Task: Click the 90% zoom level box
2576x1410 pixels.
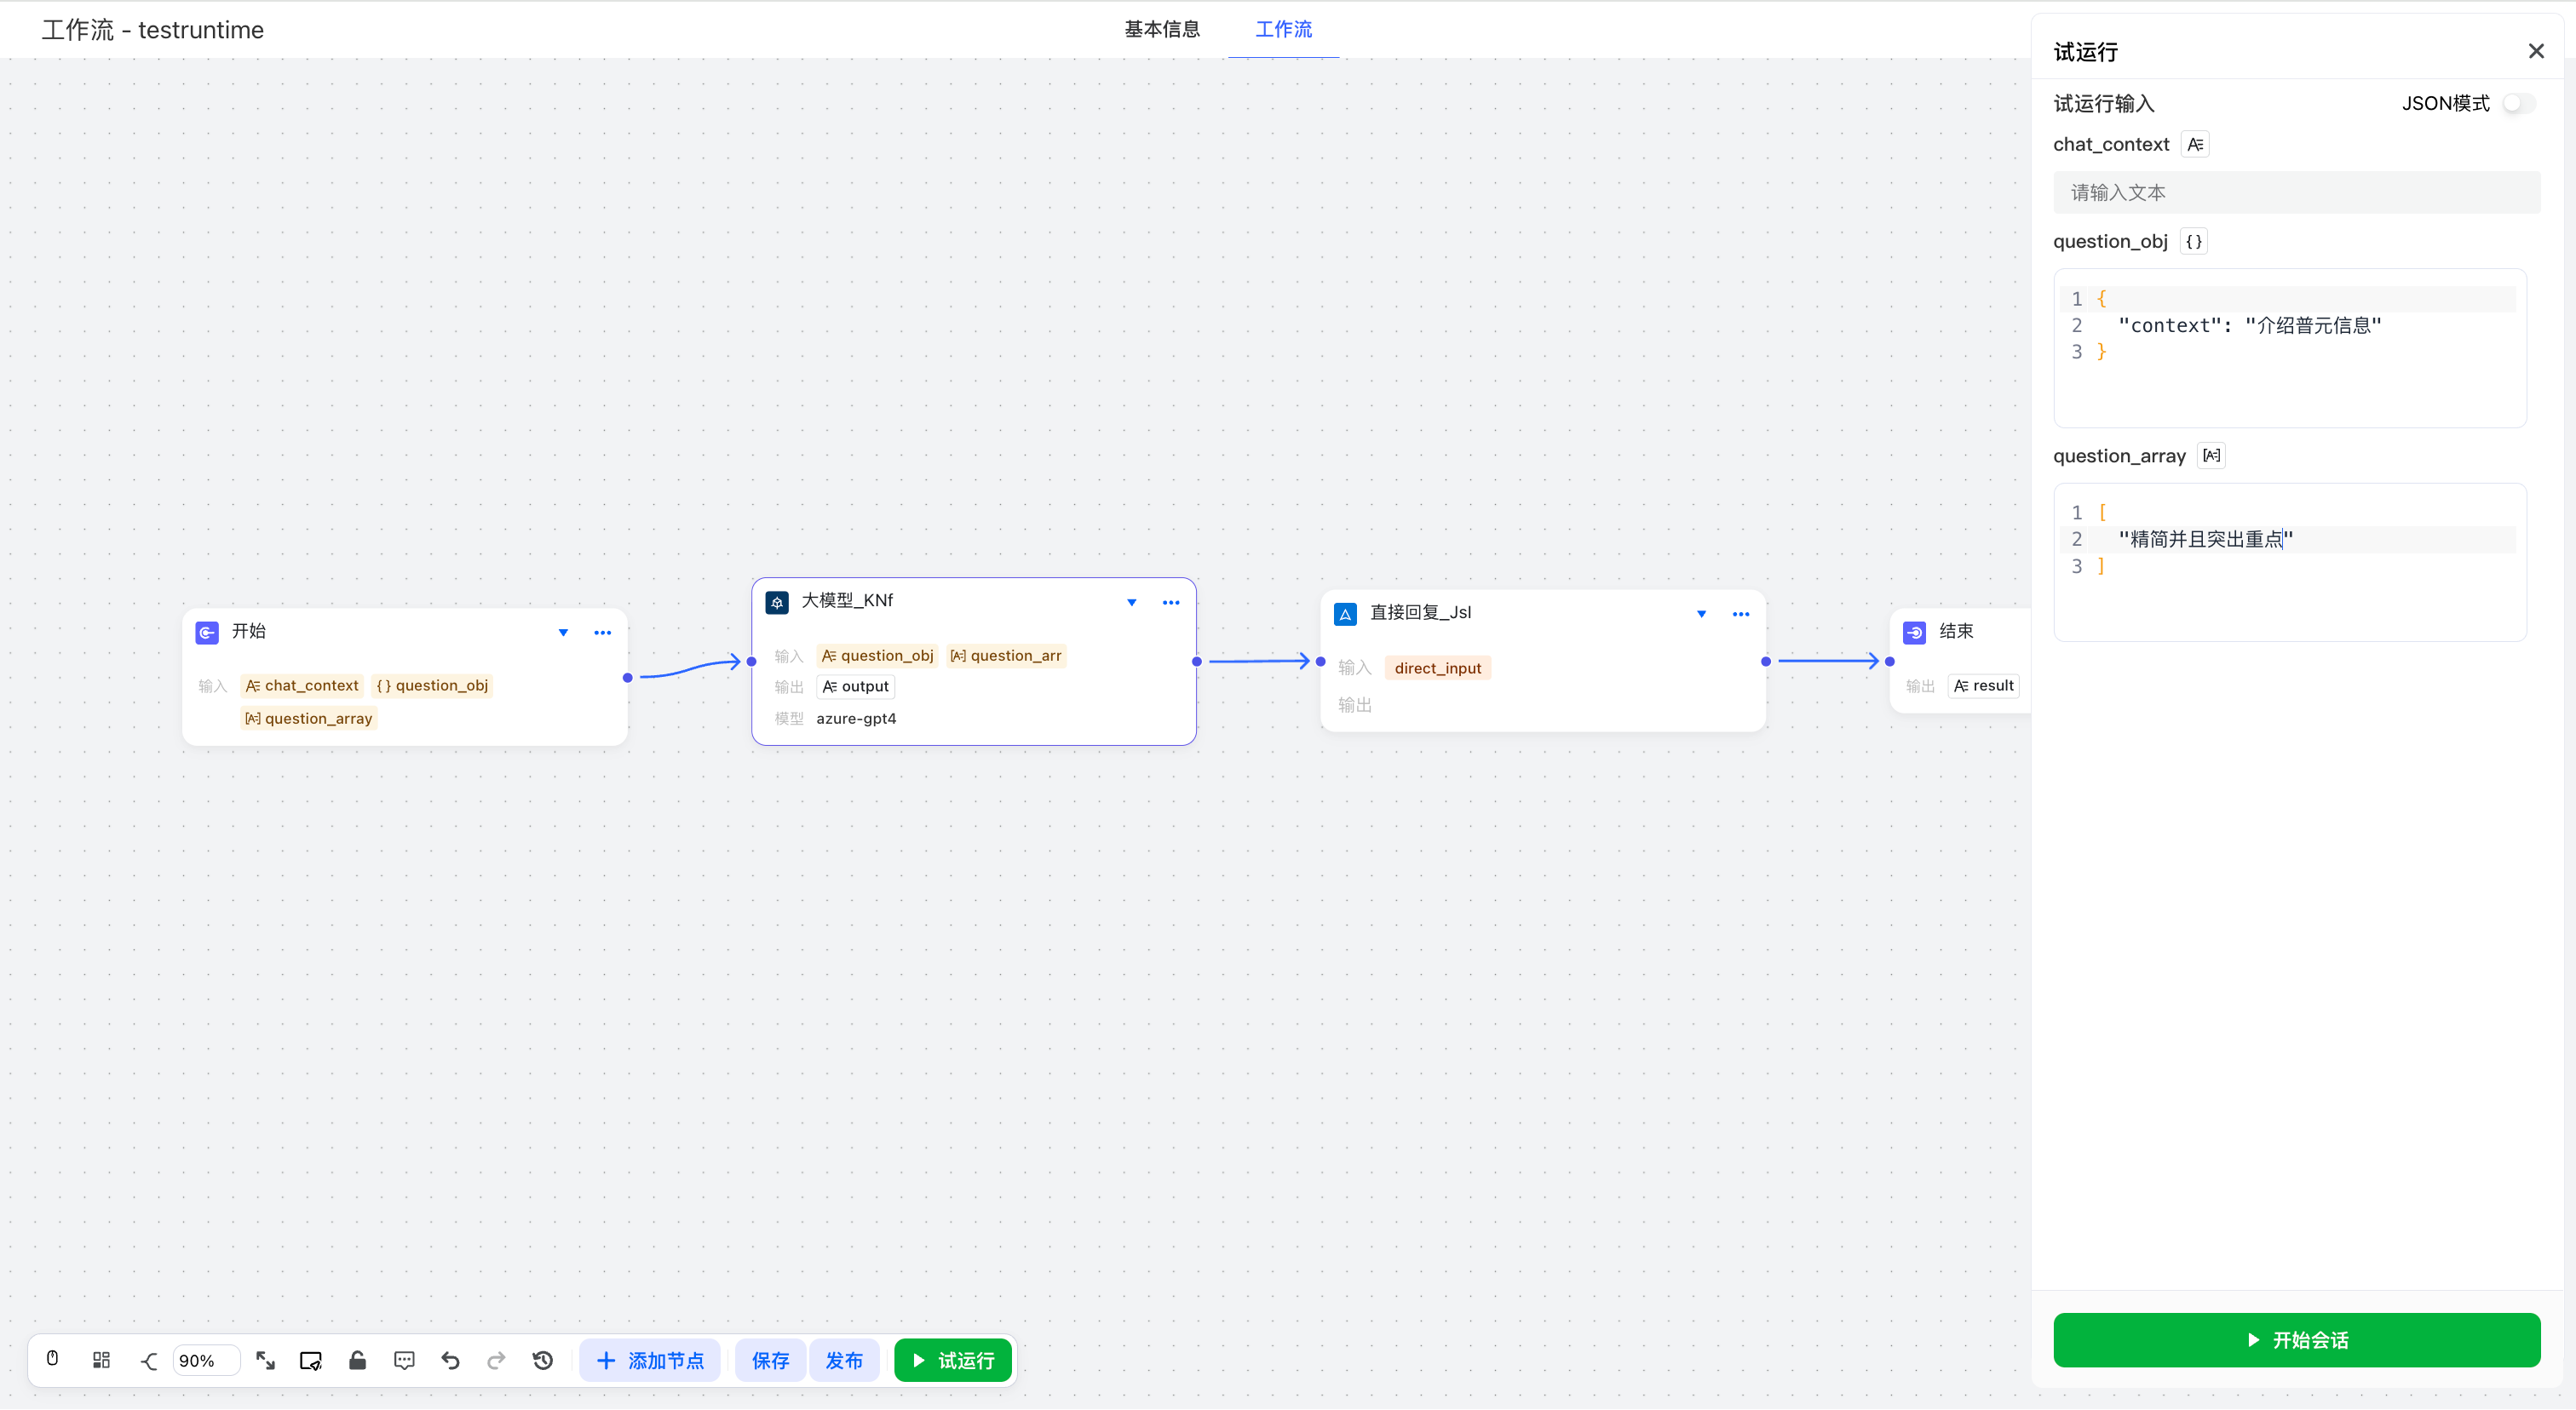Action: pyautogui.click(x=205, y=1360)
